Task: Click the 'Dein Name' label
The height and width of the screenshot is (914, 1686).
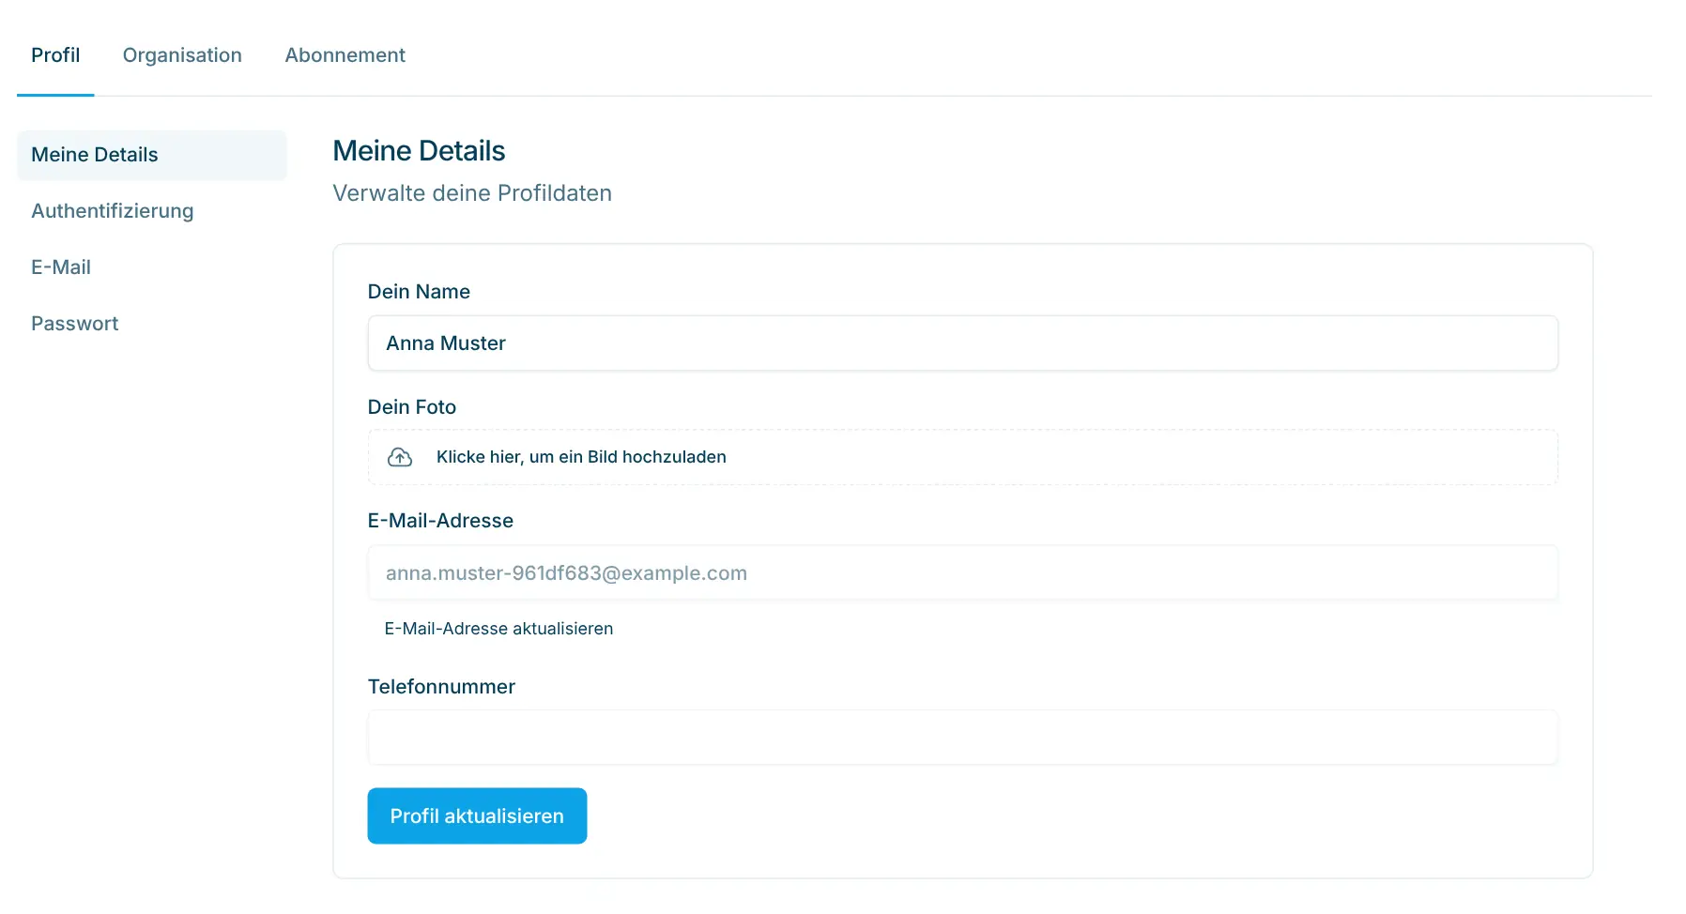Action: [419, 292]
